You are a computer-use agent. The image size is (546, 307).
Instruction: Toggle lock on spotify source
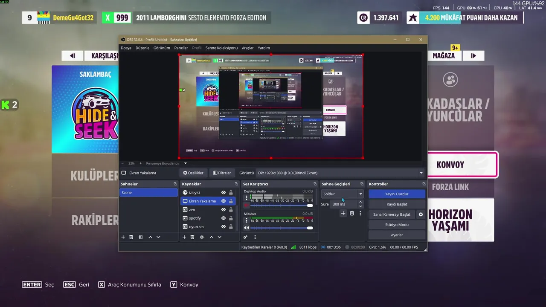(231, 218)
